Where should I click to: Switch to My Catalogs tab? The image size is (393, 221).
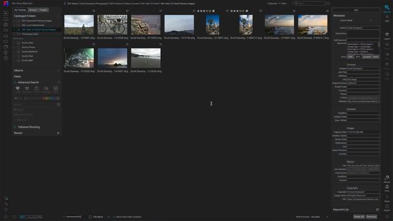(20, 10)
